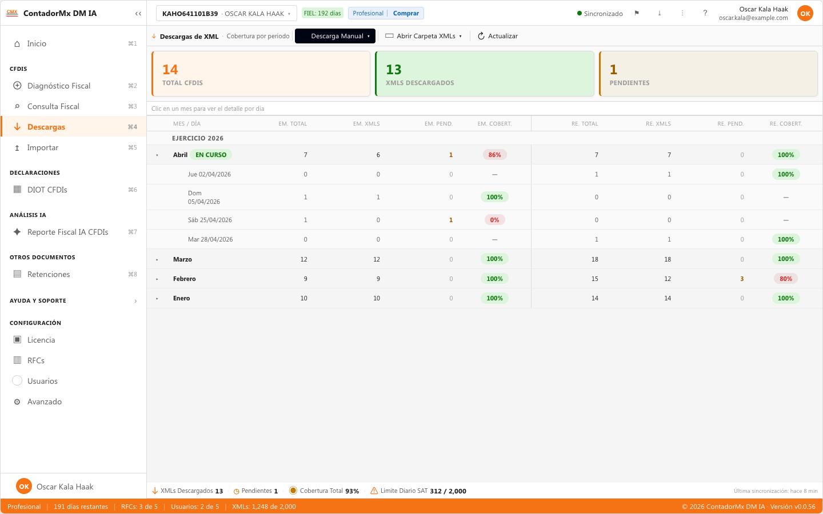Click the Avanzado gear icon
The height and width of the screenshot is (514, 823).
[17, 401]
